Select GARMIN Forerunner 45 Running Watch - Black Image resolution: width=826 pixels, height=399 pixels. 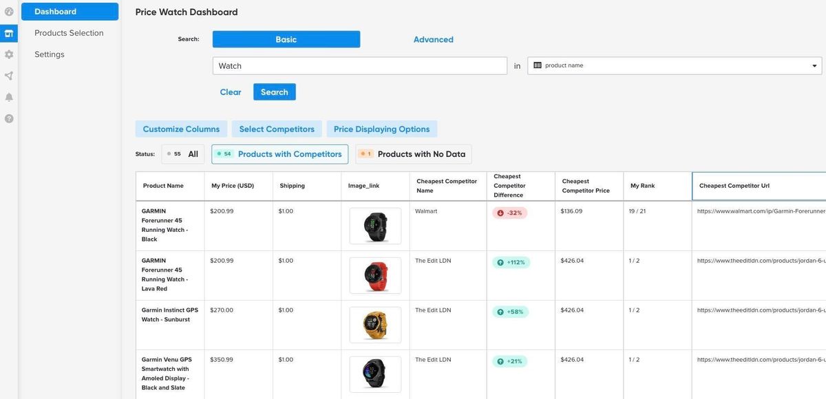click(165, 225)
